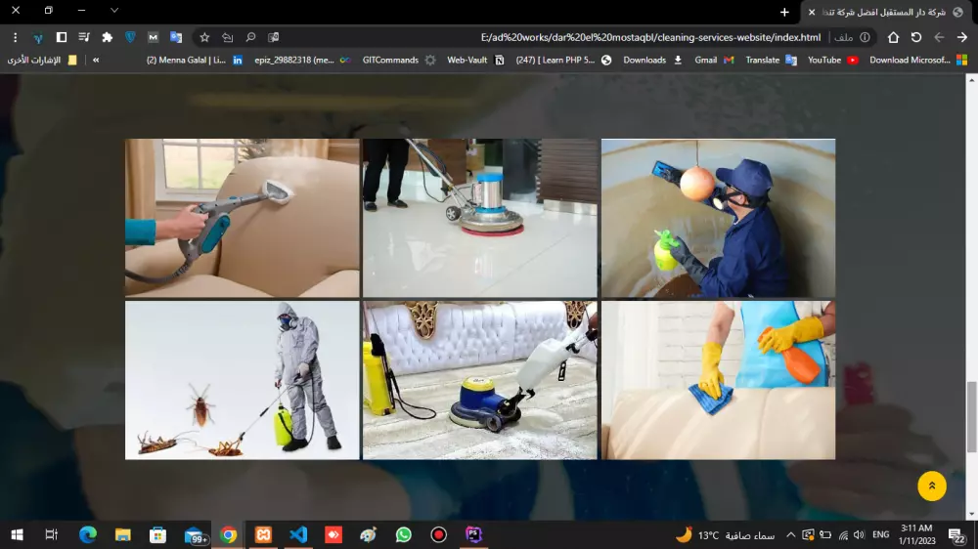Image resolution: width=978 pixels, height=549 pixels.
Task: Open the paint palette app in taskbar
Action: pos(369,534)
